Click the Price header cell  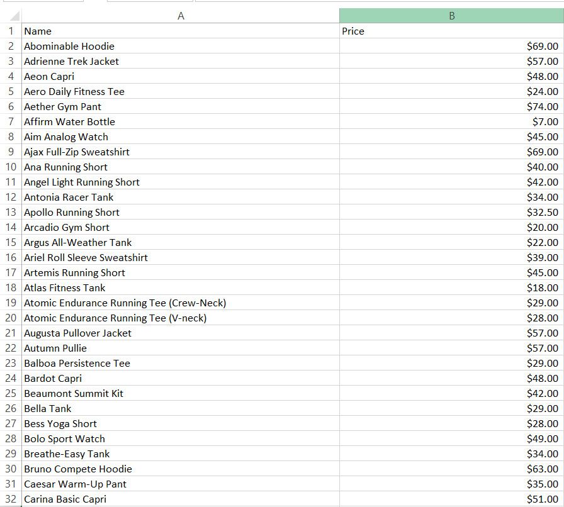(451, 31)
